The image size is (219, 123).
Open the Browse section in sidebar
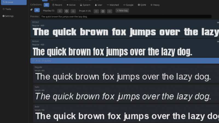(x=14, y=2)
